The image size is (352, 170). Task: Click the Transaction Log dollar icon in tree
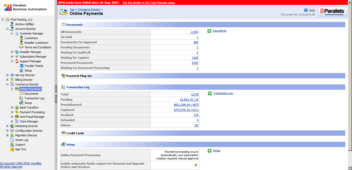(21, 98)
